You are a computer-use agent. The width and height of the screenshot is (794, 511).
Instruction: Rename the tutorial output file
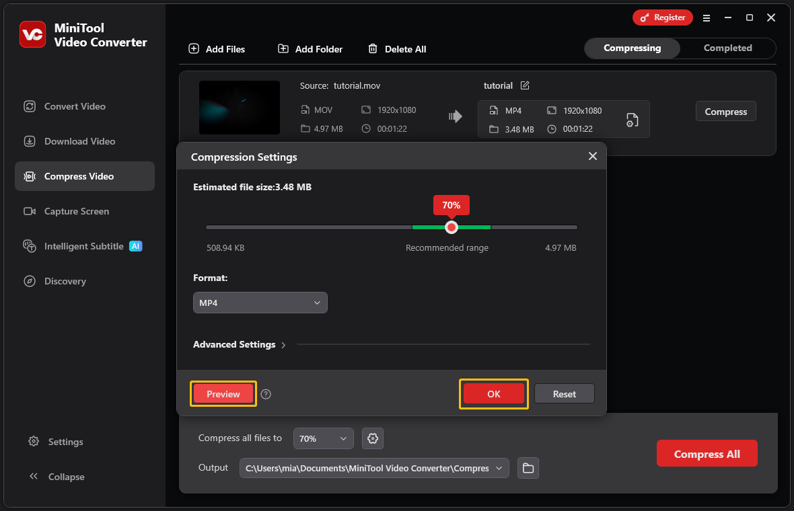pyautogui.click(x=526, y=85)
